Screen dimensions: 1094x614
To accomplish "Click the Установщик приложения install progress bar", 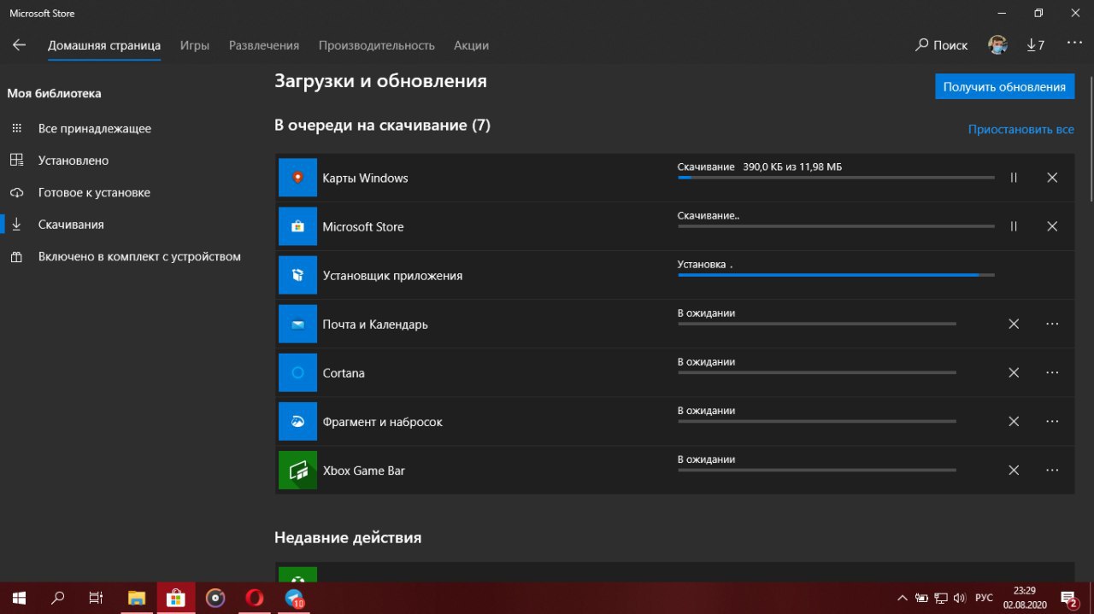I will (x=836, y=275).
